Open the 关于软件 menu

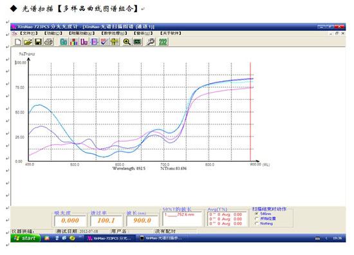(171, 33)
